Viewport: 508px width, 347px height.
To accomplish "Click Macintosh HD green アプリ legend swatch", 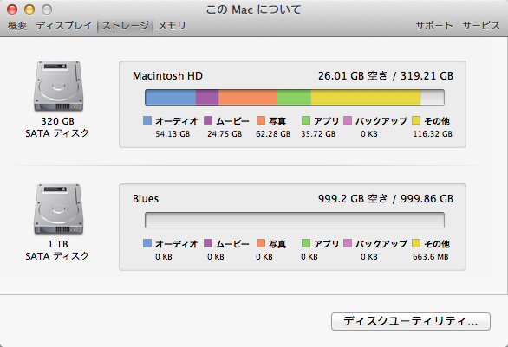I will point(306,120).
